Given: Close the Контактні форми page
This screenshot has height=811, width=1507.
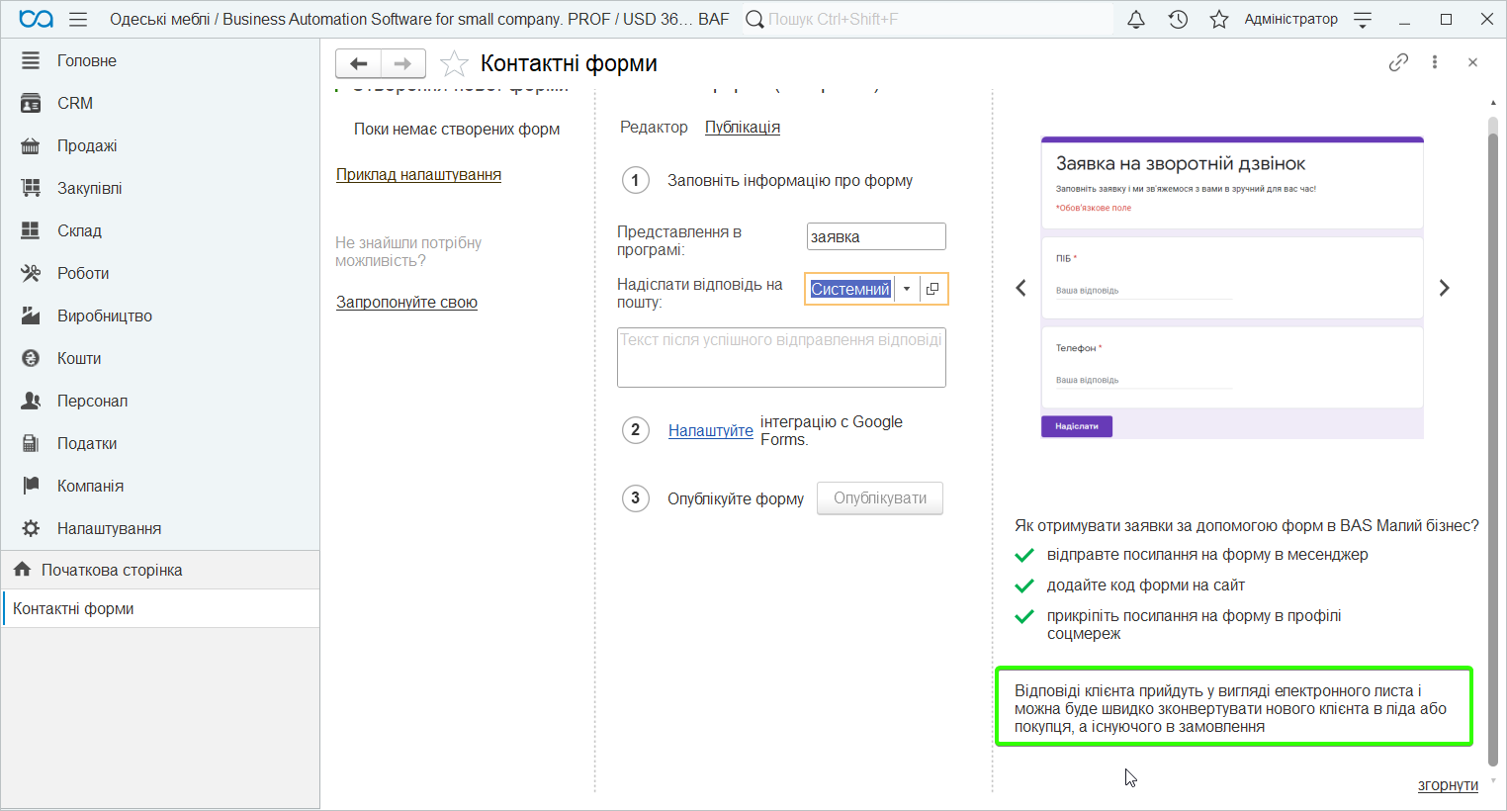Looking at the screenshot, I should click(1472, 62).
